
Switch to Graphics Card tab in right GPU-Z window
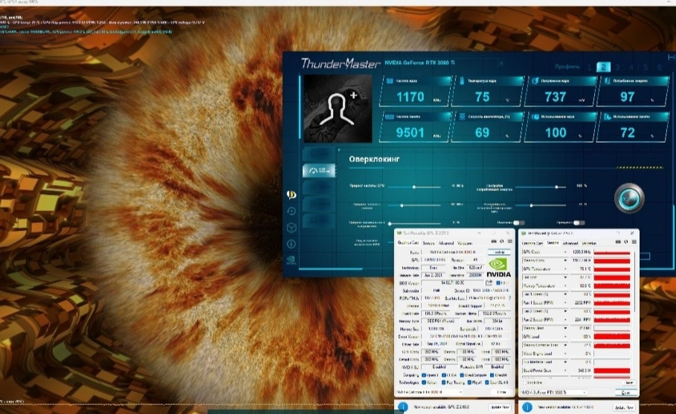pyautogui.click(x=532, y=243)
